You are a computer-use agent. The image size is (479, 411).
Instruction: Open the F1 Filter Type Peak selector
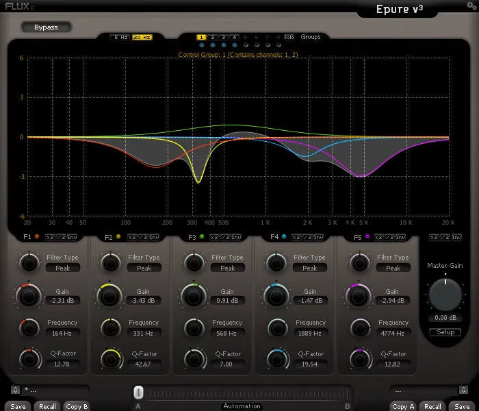tap(62, 269)
